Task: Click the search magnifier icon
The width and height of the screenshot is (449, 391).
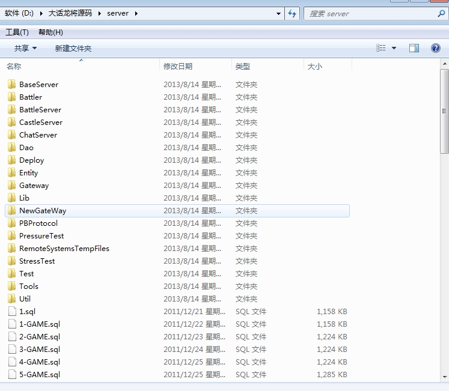Action: coord(441,13)
